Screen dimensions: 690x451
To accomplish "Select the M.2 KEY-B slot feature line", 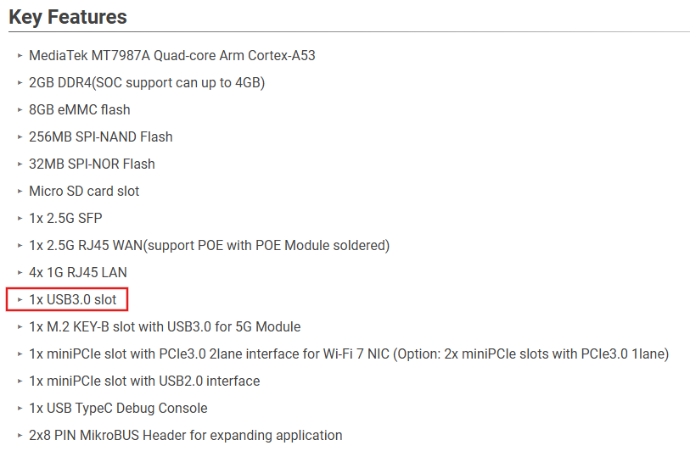I will click(165, 326).
